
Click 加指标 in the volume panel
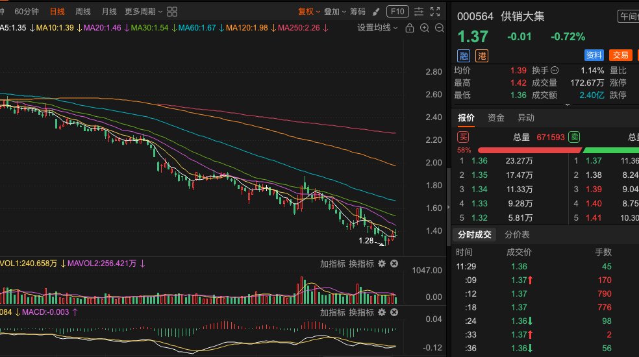pos(332,264)
